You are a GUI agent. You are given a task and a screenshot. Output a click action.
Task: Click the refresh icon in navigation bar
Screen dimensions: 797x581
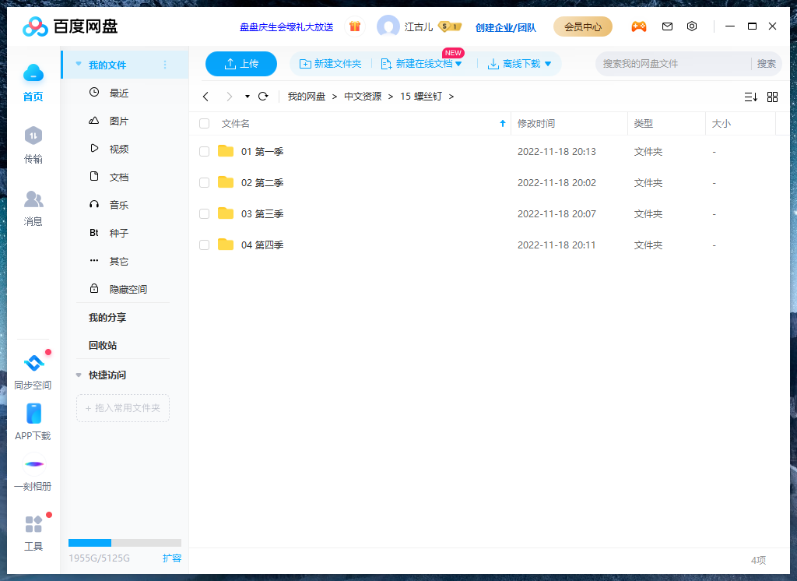pos(263,97)
